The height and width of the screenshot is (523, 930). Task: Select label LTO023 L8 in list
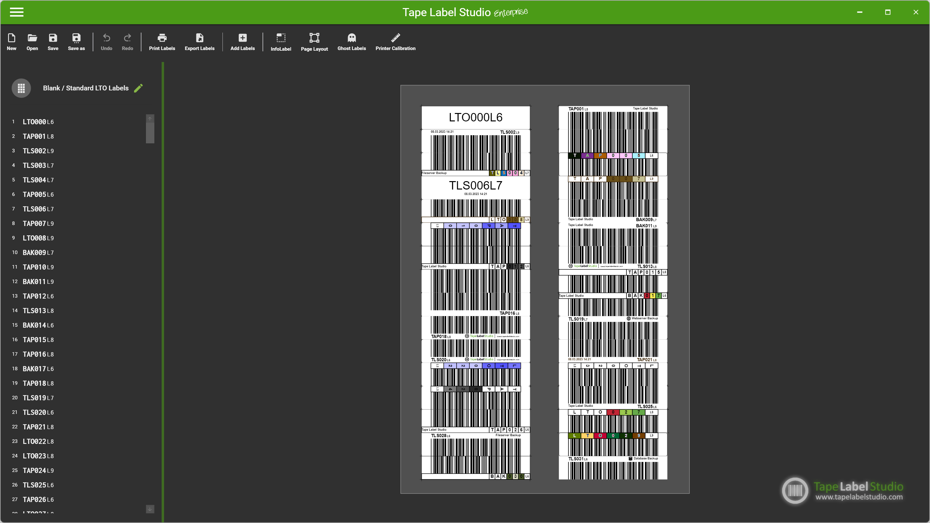(x=38, y=456)
